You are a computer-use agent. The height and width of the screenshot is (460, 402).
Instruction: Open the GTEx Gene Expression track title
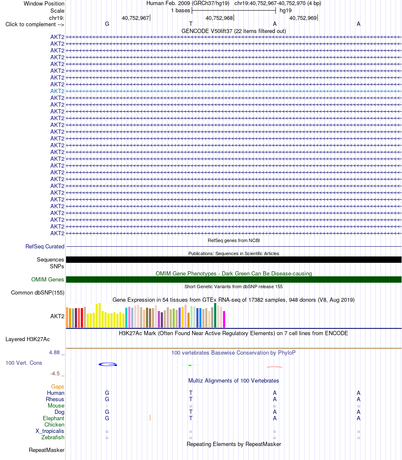(234, 300)
